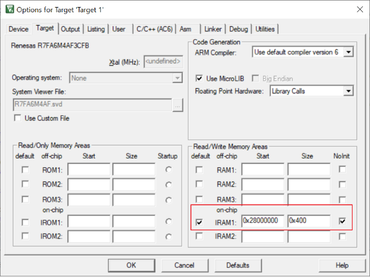Check the IRAM2 default checkbox
370x277 pixels.
(x=200, y=236)
